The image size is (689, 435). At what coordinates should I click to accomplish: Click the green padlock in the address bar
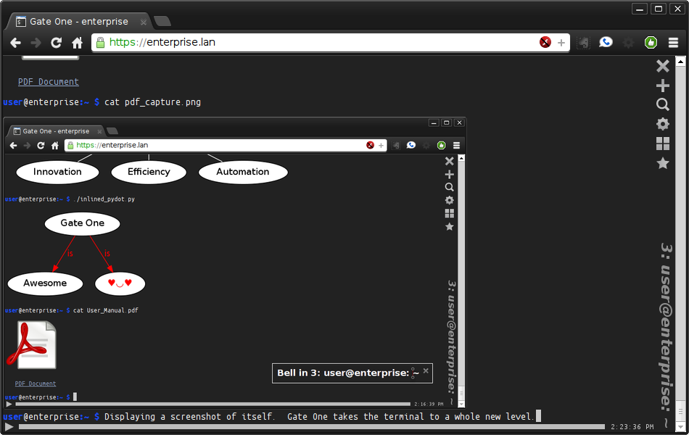pyautogui.click(x=101, y=42)
